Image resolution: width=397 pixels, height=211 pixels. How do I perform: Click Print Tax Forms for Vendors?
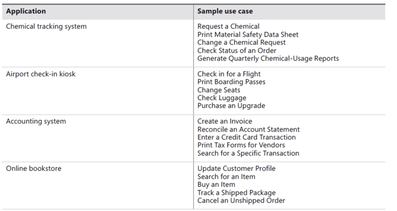[241, 145]
